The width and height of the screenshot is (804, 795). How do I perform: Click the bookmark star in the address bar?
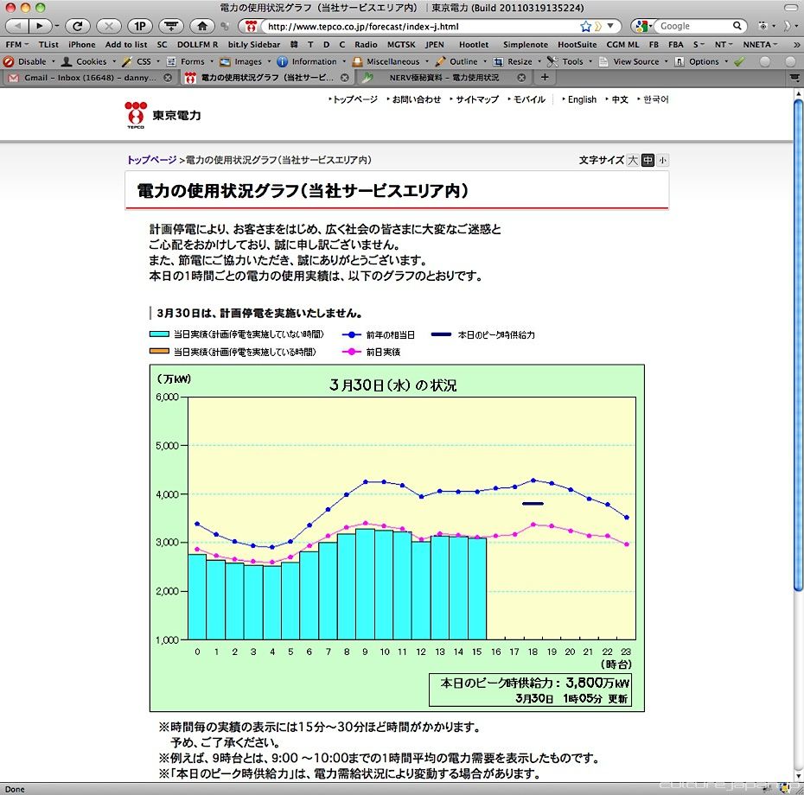click(585, 26)
